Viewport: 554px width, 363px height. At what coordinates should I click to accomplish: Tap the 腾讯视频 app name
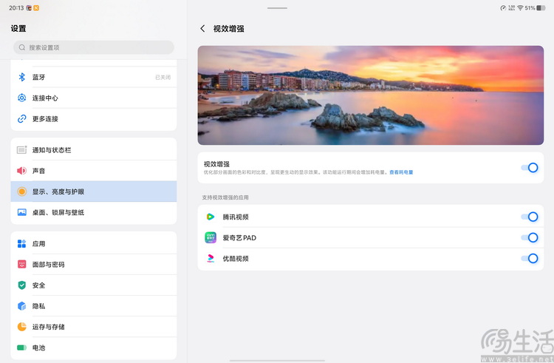[x=236, y=217]
